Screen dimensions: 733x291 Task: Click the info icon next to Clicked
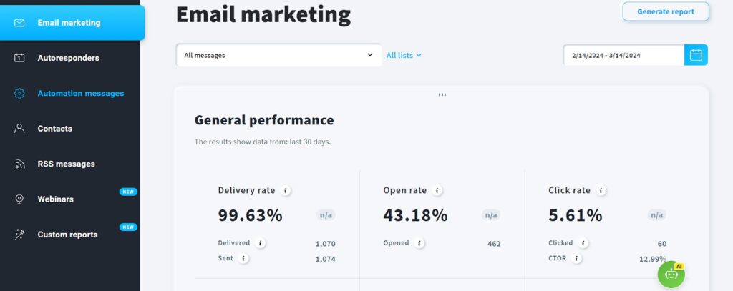tap(584, 243)
